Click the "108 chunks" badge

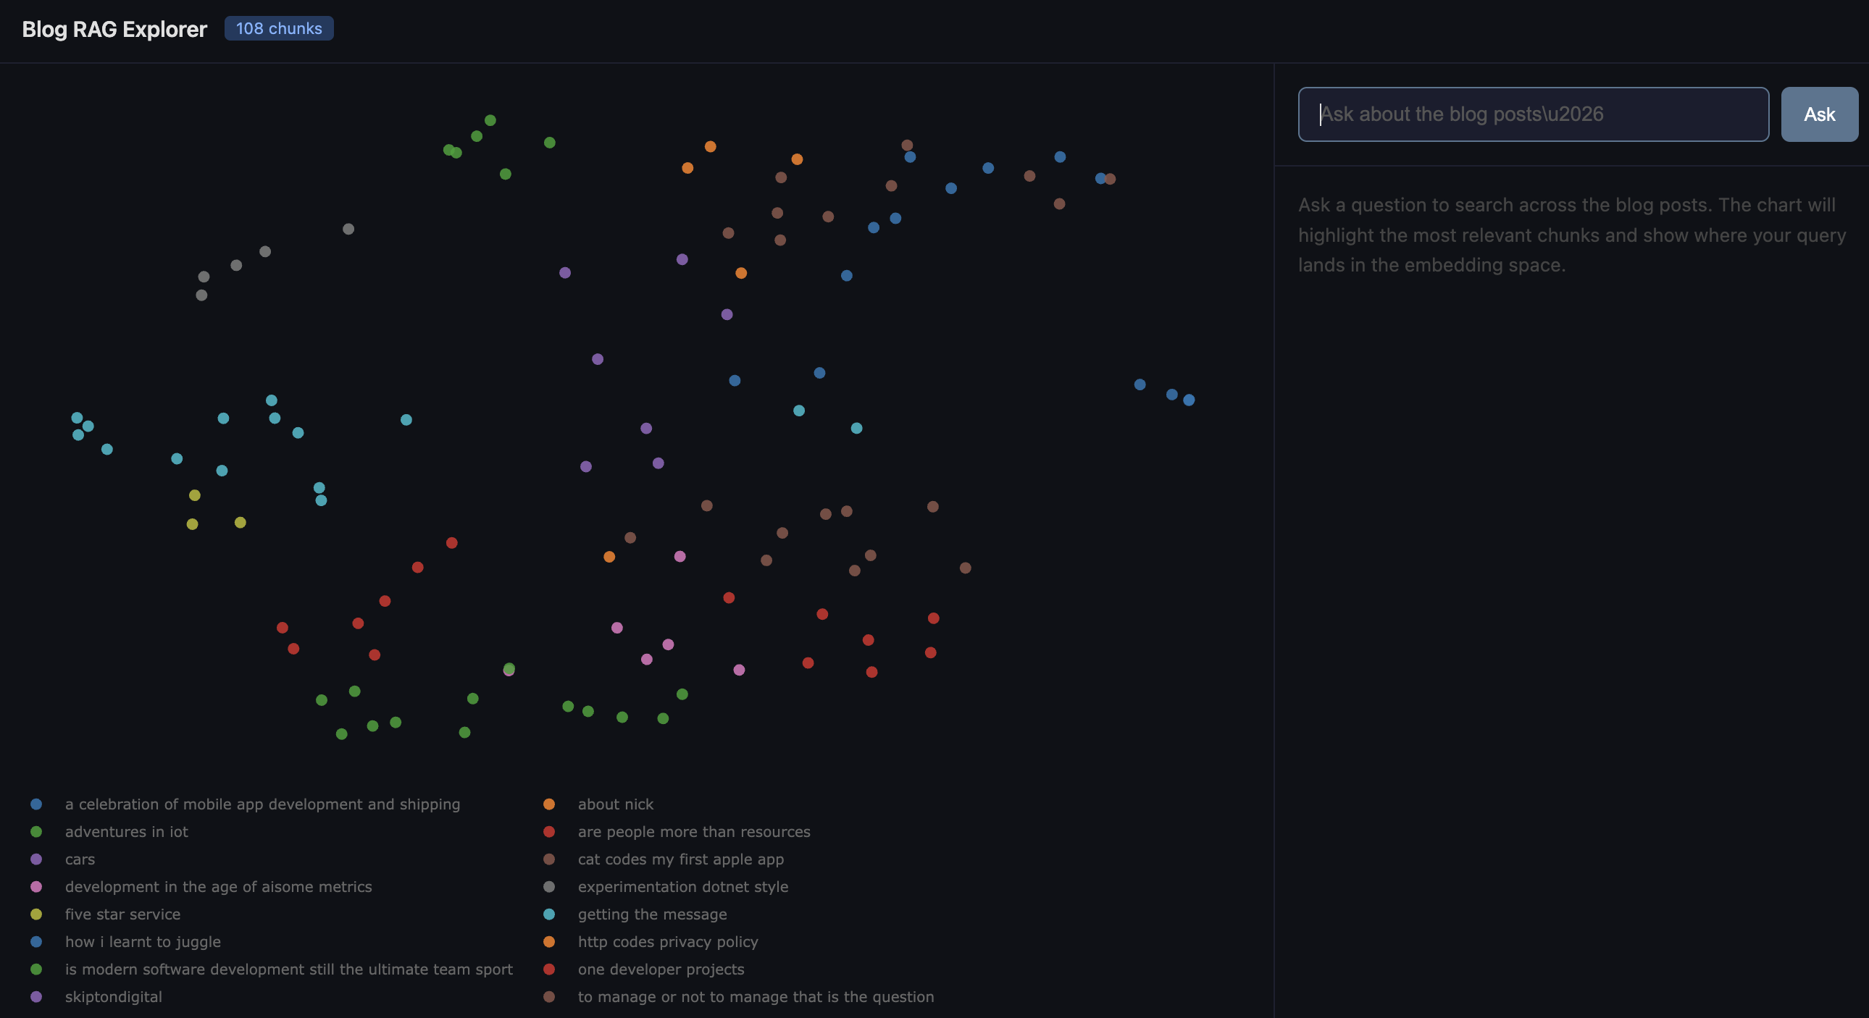point(279,28)
